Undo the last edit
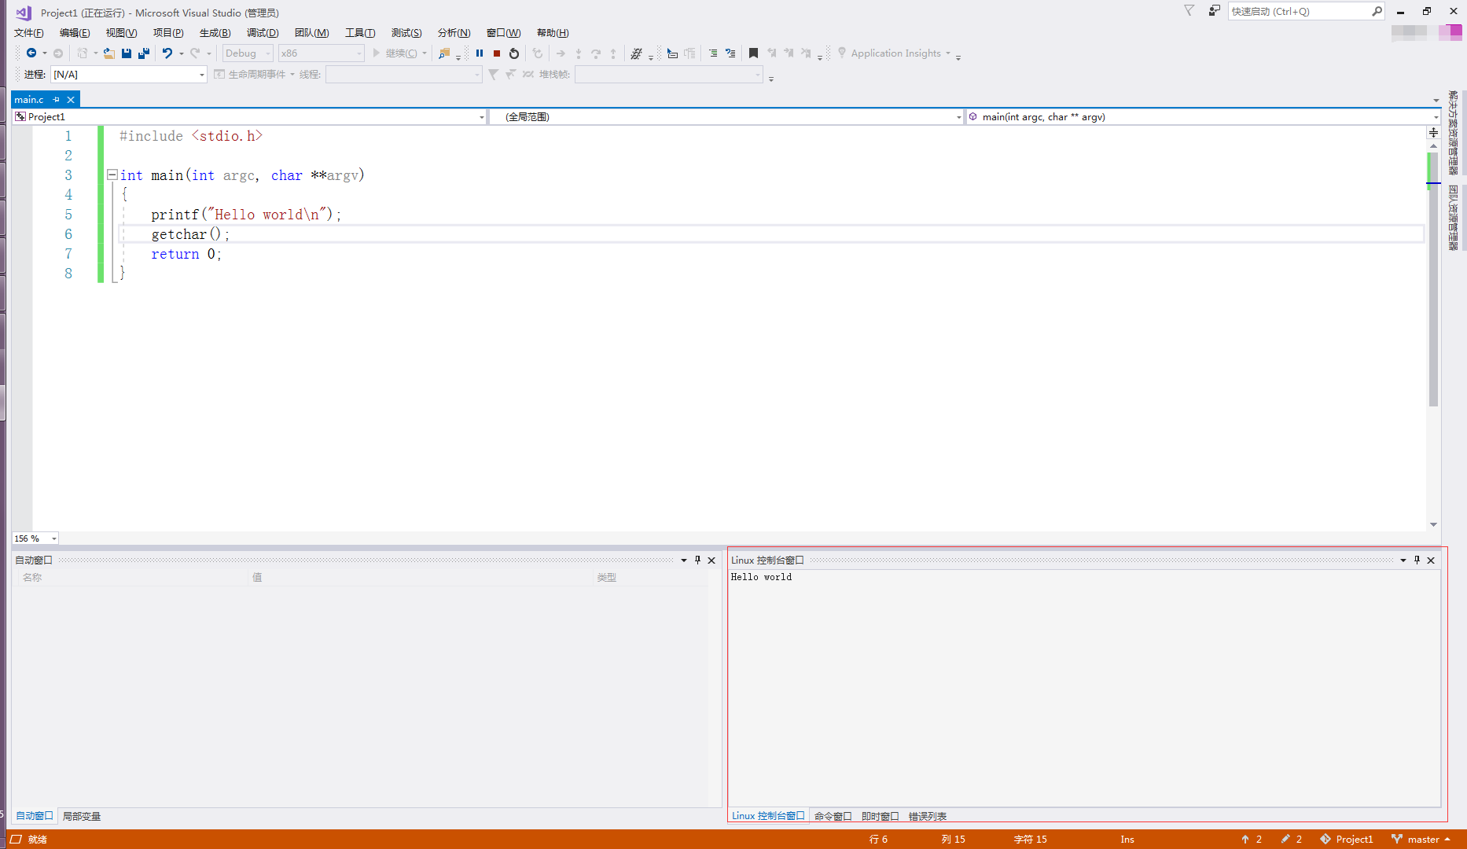Image resolution: width=1467 pixels, height=849 pixels. point(167,53)
